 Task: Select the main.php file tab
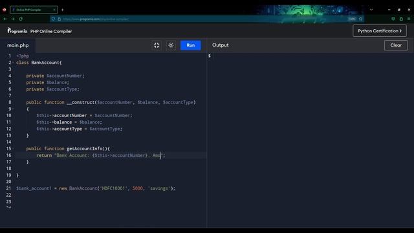[x=17, y=45]
